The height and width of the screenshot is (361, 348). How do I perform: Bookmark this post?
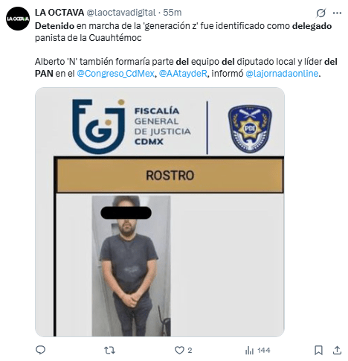pos(318,351)
